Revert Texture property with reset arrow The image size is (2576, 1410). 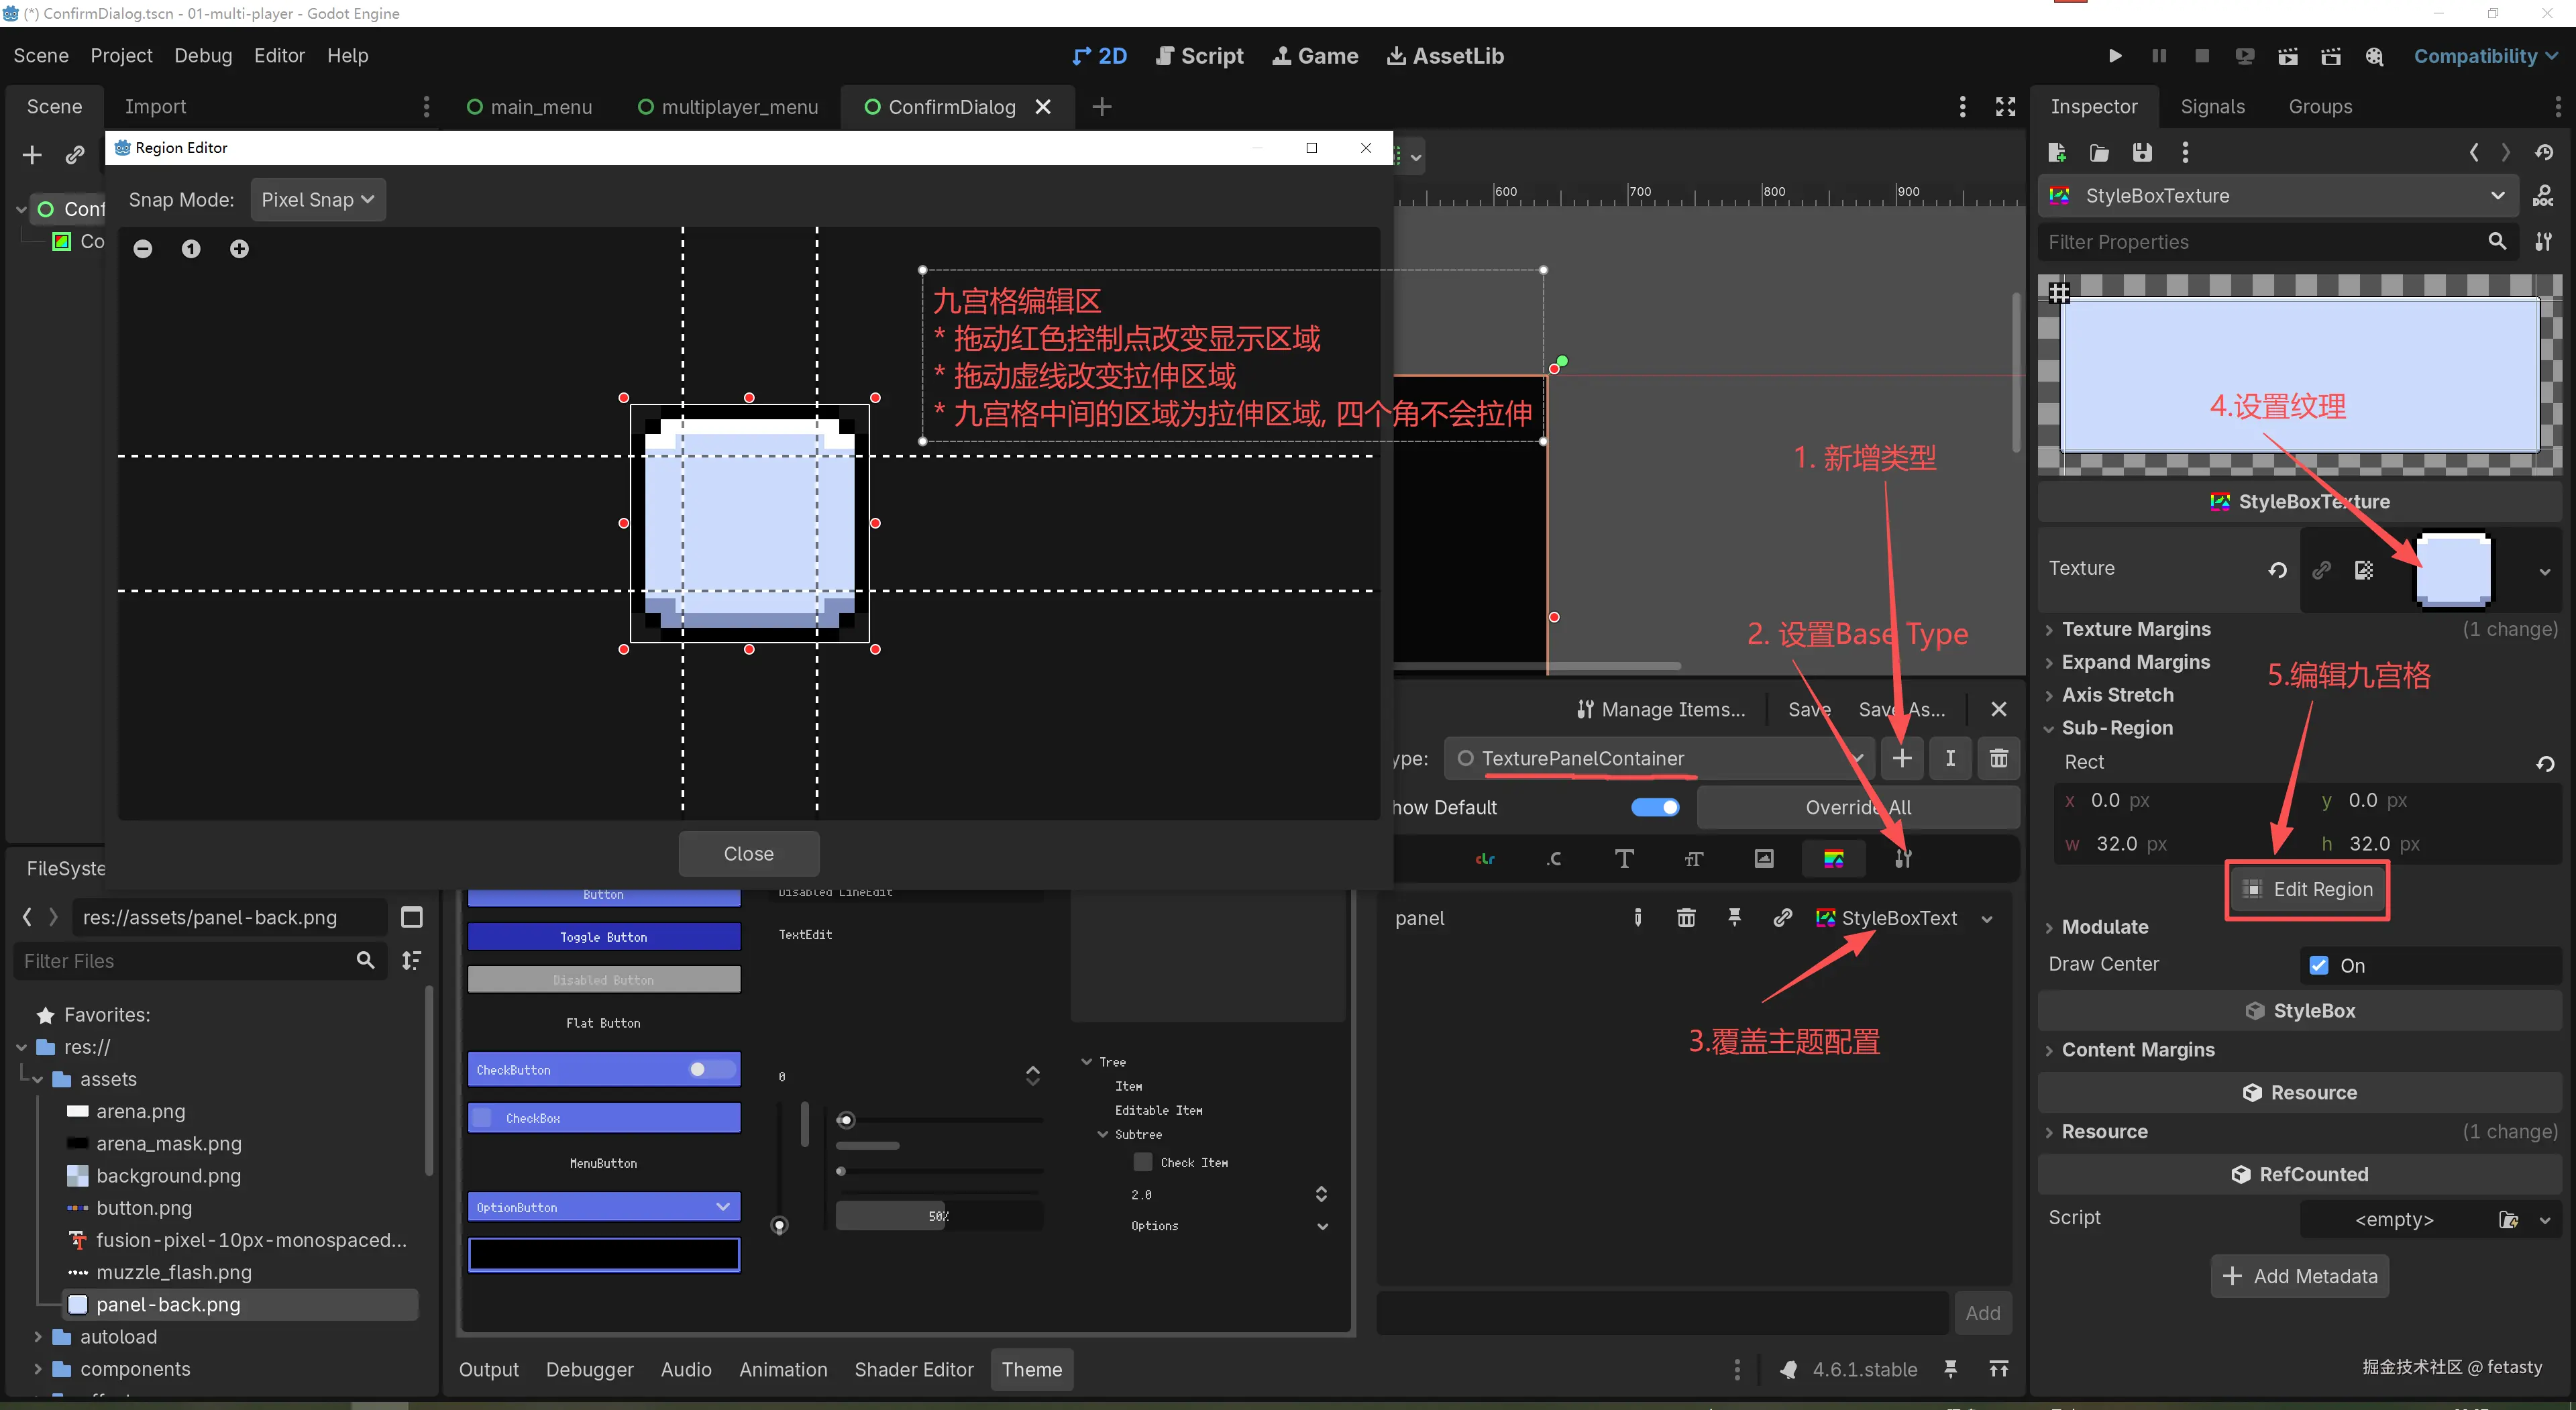click(x=2277, y=570)
